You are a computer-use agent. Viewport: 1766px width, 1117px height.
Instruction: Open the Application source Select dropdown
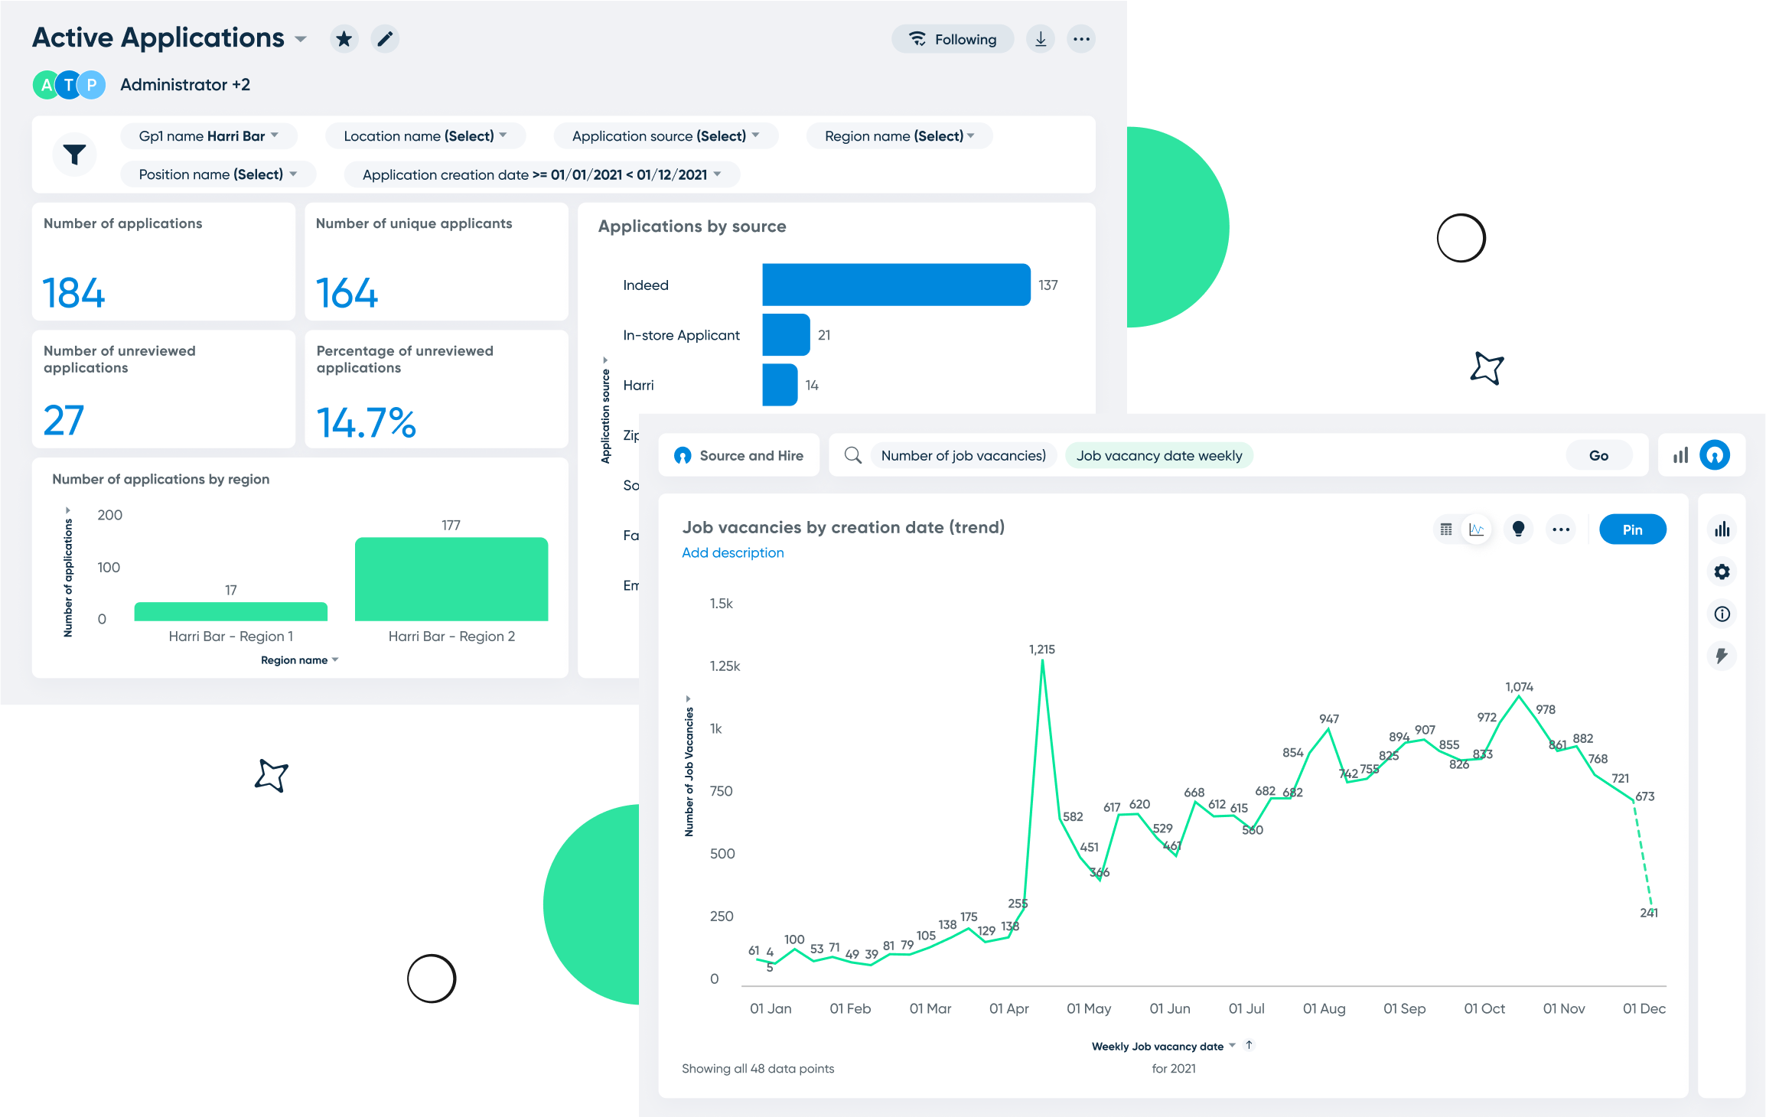click(665, 135)
